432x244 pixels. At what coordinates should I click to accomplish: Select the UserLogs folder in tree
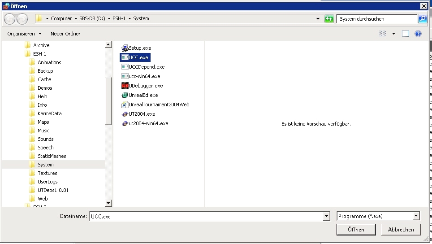pyautogui.click(x=48, y=182)
